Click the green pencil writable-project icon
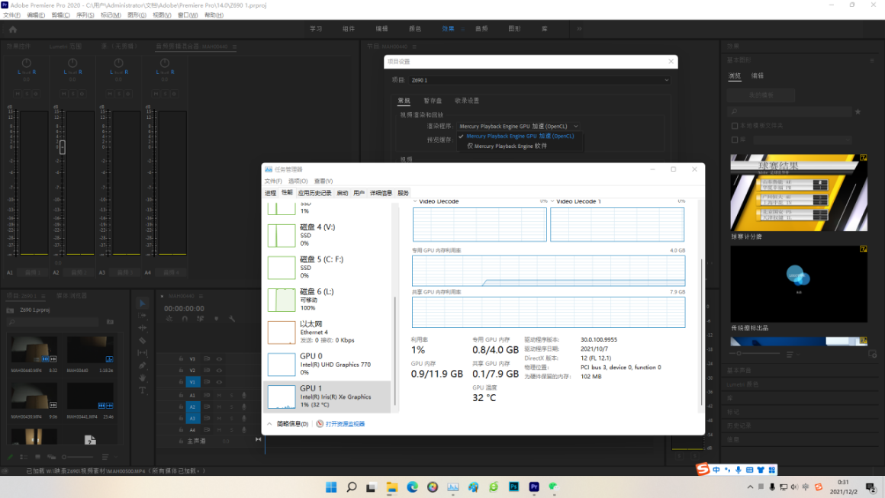Screen dimensions: 885x498 click(x=10, y=457)
